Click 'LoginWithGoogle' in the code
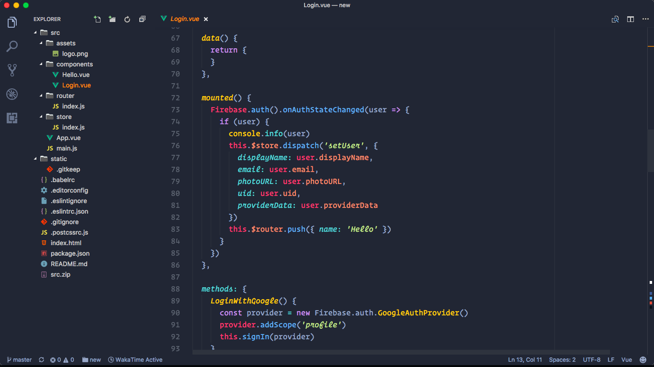This screenshot has height=367, width=654. point(244,301)
